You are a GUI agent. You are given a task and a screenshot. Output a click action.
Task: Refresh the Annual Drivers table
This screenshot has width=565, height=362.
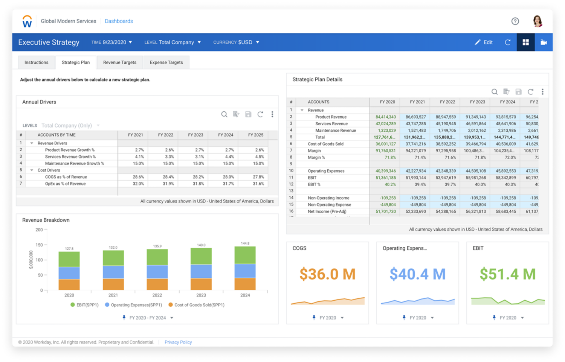coord(260,114)
